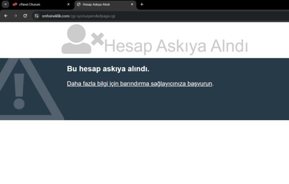289x184 pixels.
Task: Select the Hesap Askıya Alındı tab
Action: point(101,5)
